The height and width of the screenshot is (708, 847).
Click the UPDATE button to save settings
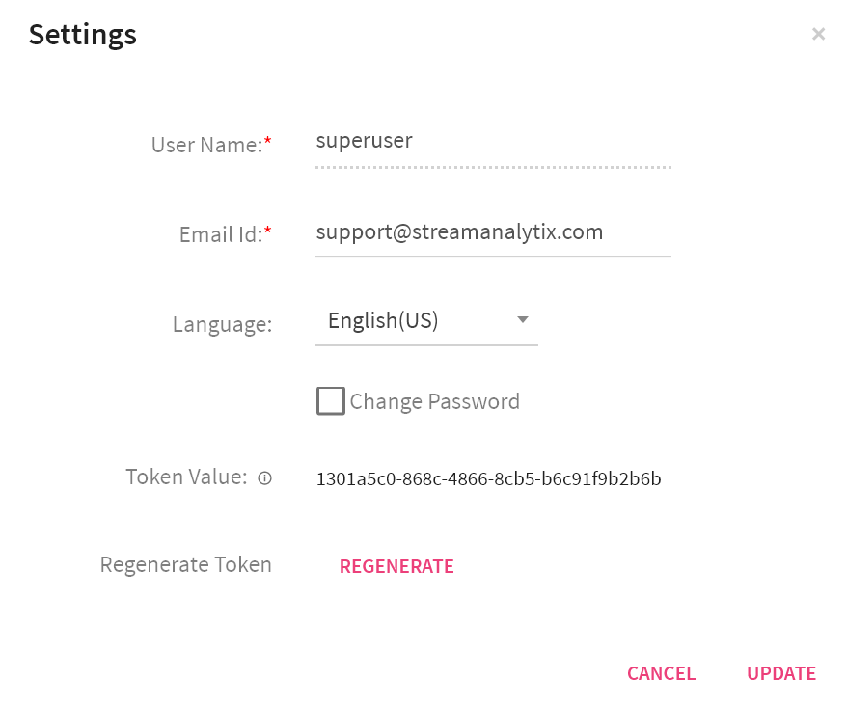[781, 673]
